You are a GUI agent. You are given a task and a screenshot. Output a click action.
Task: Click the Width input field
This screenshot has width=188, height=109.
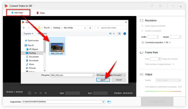pyautogui.click(x=153, y=37)
